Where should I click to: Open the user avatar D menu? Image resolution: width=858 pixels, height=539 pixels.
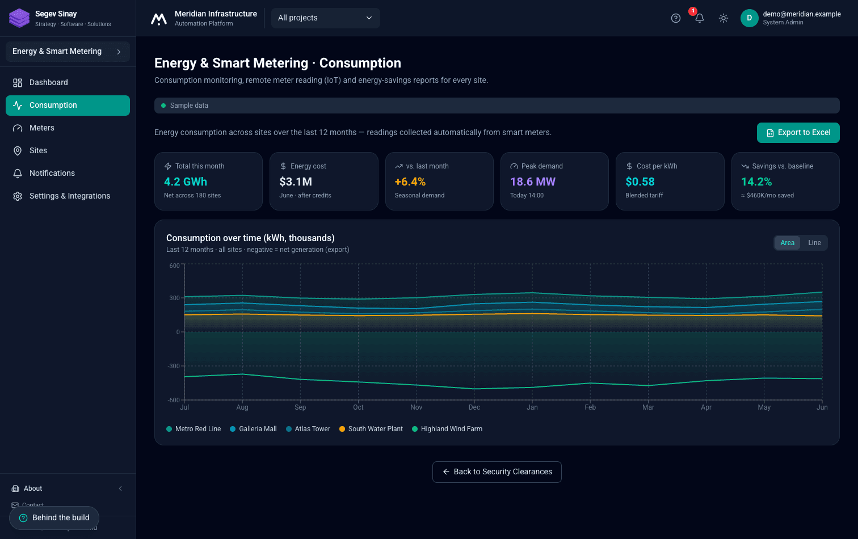pos(750,18)
